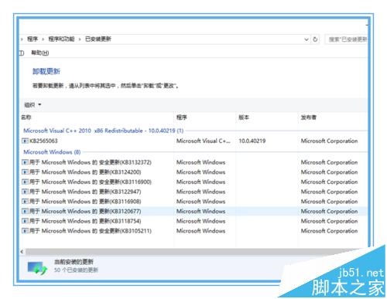Screen dimensions: 387x299
Task: Open the 组织 dropdown menu
Action: (x=33, y=105)
